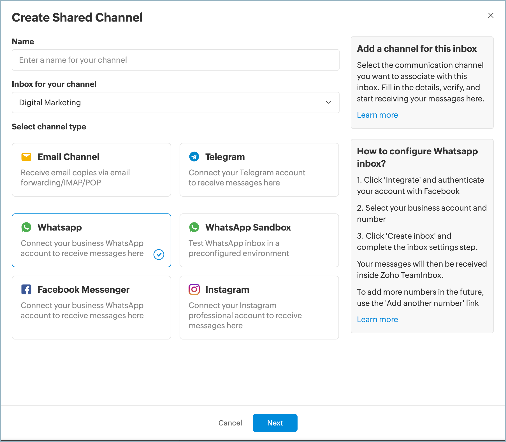Choose WhatsApp Sandbox preconfigured environment option
Screen dimensions: 506x442
click(x=259, y=240)
